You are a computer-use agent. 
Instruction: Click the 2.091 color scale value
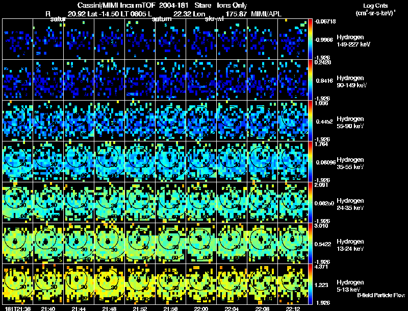click(321, 185)
